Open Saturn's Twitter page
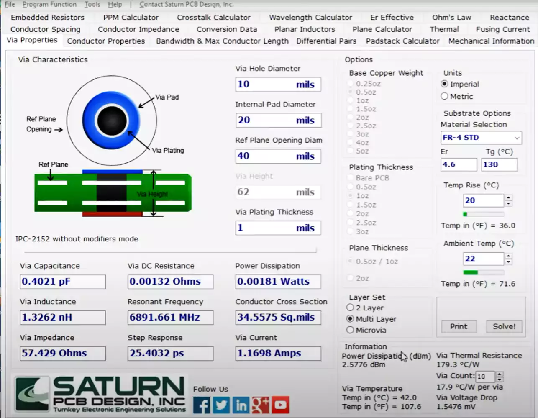This screenshot has width=538, height=418. pos(221,405)
